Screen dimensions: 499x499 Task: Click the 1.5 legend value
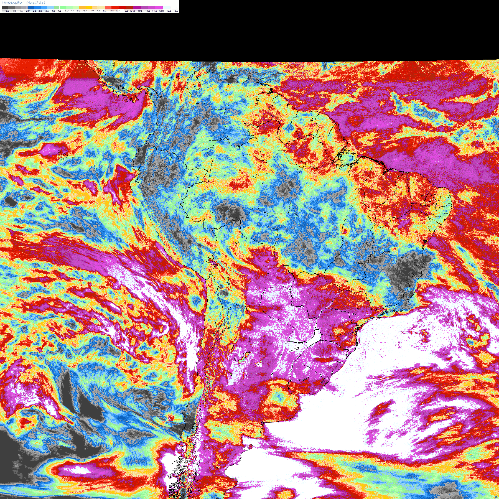tap(21, 11)
